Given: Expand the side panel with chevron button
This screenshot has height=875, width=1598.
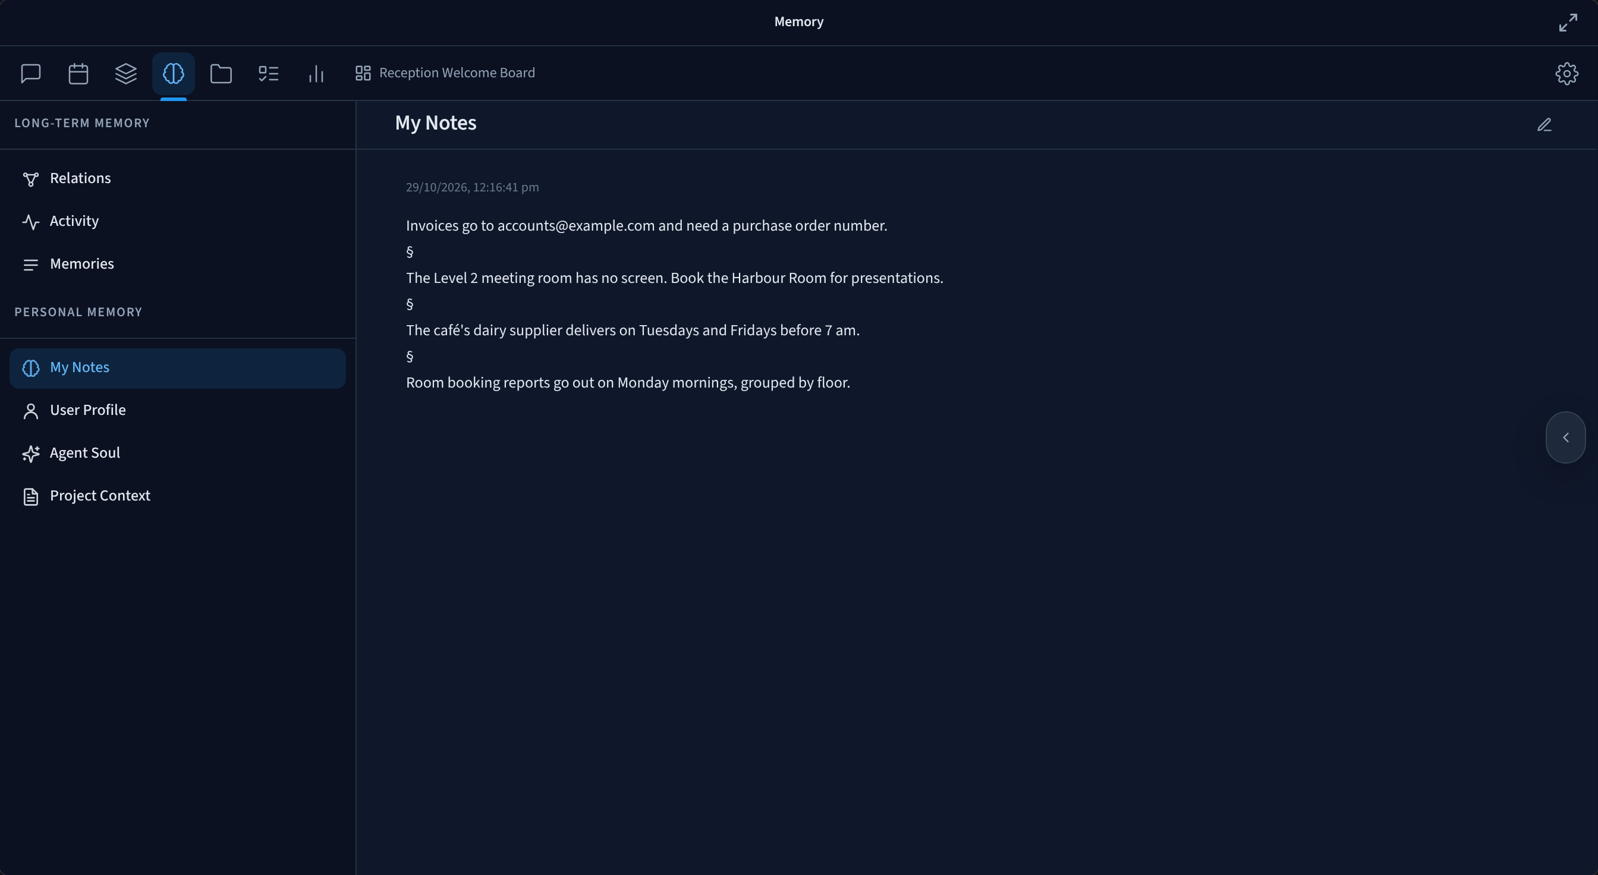Looking at the screenshot, I should coord(1566,437).
